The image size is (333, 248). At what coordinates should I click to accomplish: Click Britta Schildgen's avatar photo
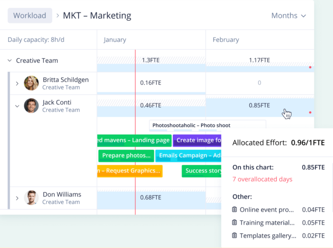[x=31, y=83]
